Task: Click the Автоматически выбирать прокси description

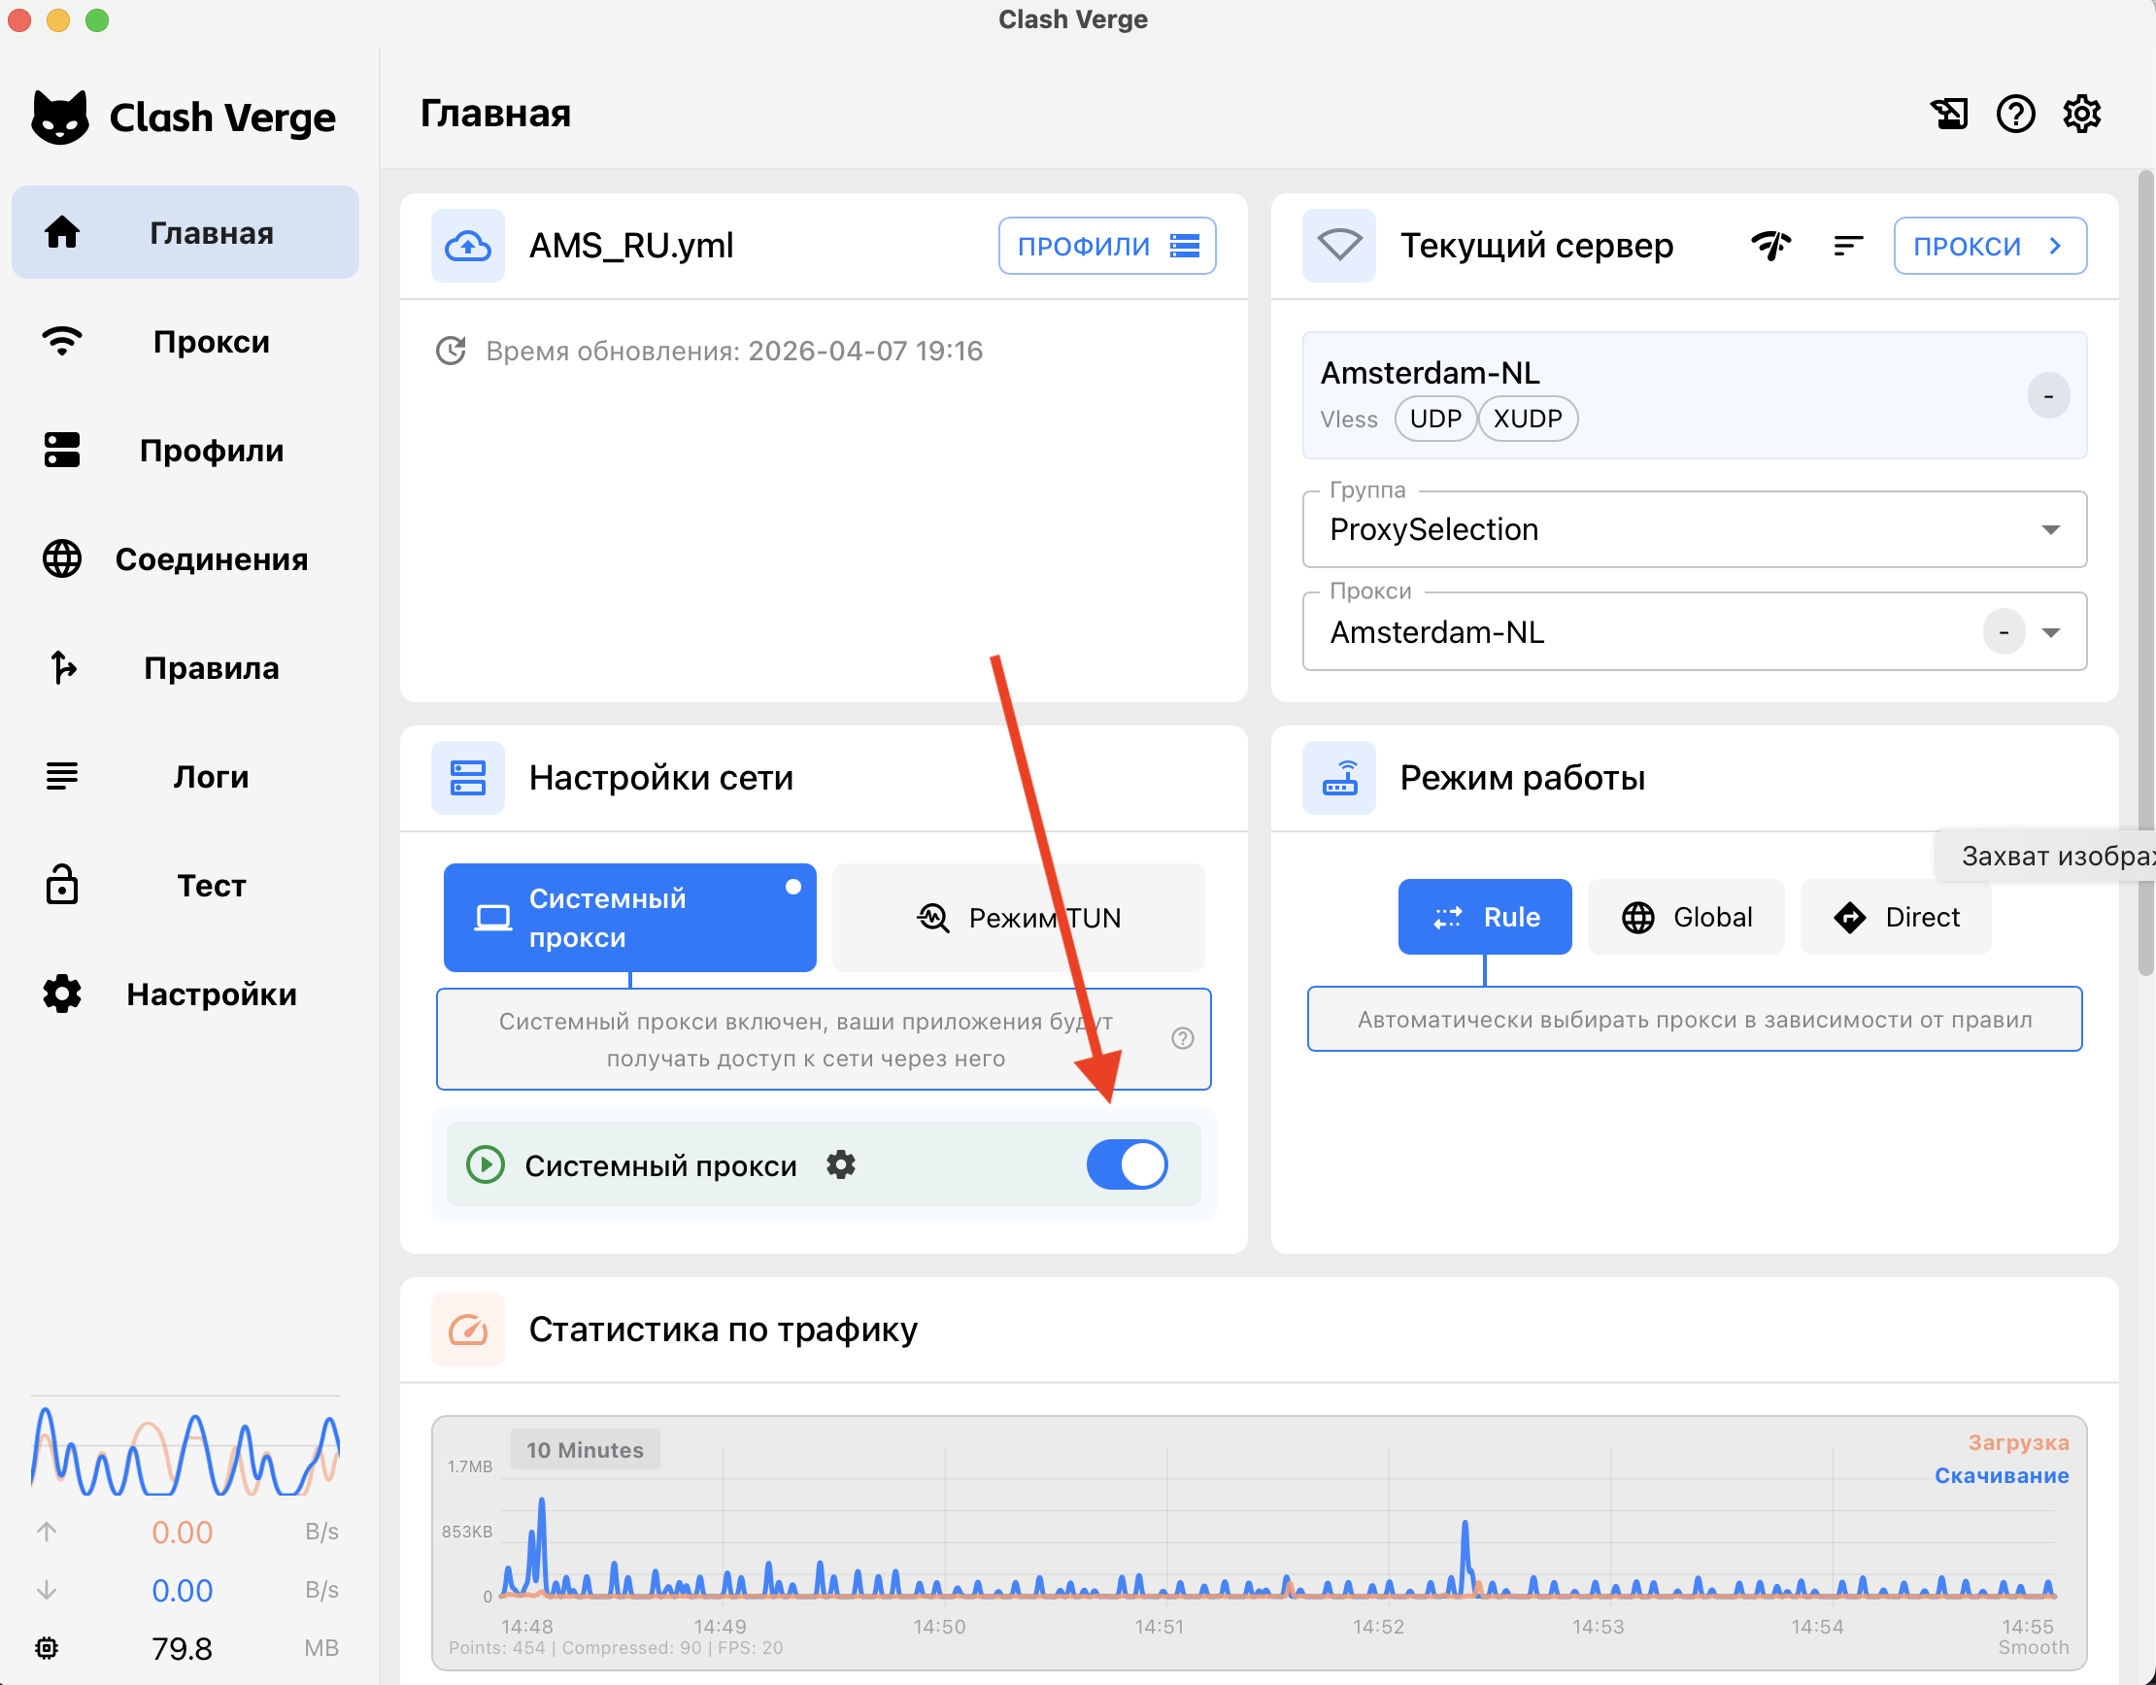Action: pos(1694,1020)
